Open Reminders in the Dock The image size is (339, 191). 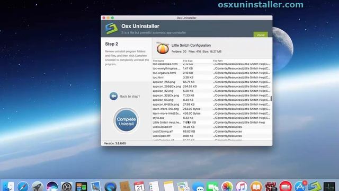154,186
